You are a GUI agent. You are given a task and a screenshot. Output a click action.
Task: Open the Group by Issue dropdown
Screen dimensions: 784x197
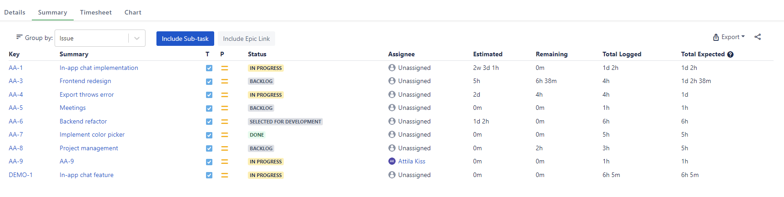[x=100, y=38]
